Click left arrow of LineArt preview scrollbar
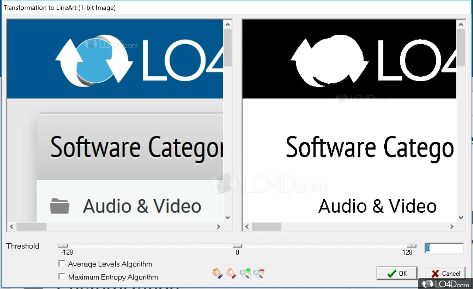 247,227
